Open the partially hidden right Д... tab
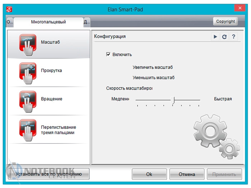 (x=87, y=22)
